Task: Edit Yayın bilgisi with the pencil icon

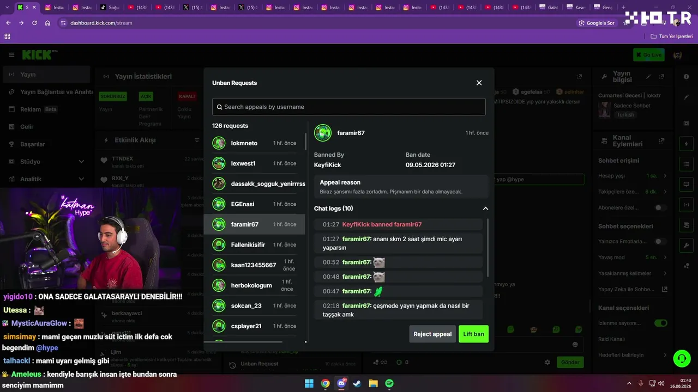Action: (x=648, y=77)
